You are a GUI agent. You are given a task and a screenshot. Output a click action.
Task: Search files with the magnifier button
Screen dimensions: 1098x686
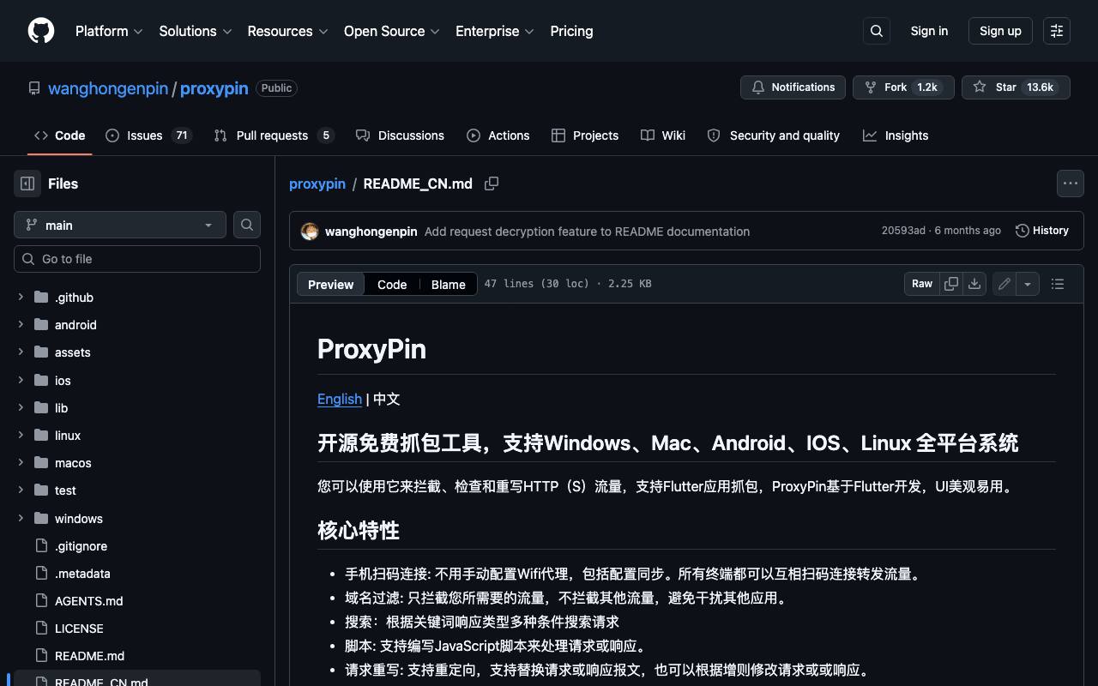click(x=247, y=225)
